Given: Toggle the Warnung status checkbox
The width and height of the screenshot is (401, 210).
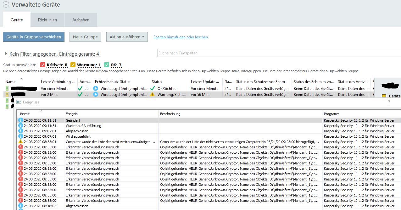Looking at the screenshot, I should pyautogui.click(x=73, y=65).
